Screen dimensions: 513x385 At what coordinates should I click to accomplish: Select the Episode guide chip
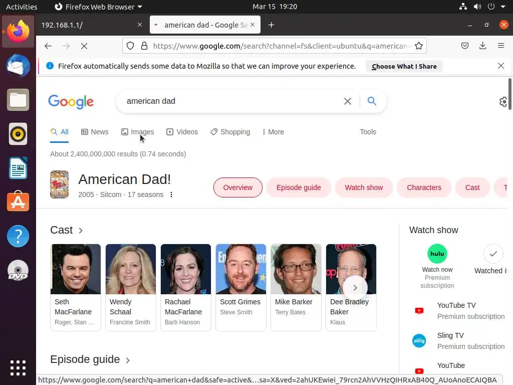(299, 187)
